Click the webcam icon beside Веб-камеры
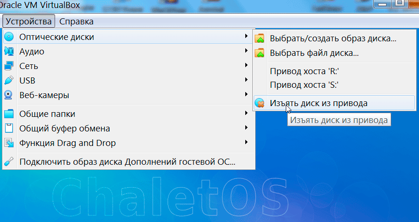 click(9, 95)
